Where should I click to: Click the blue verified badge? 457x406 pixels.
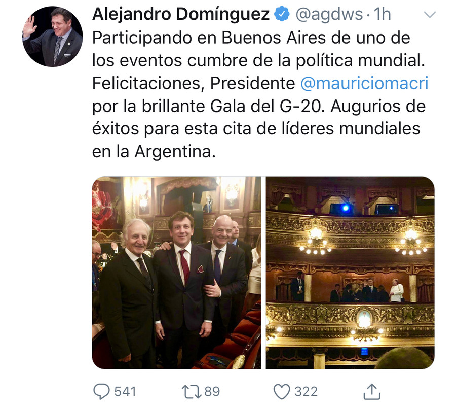tap(282, 14)
